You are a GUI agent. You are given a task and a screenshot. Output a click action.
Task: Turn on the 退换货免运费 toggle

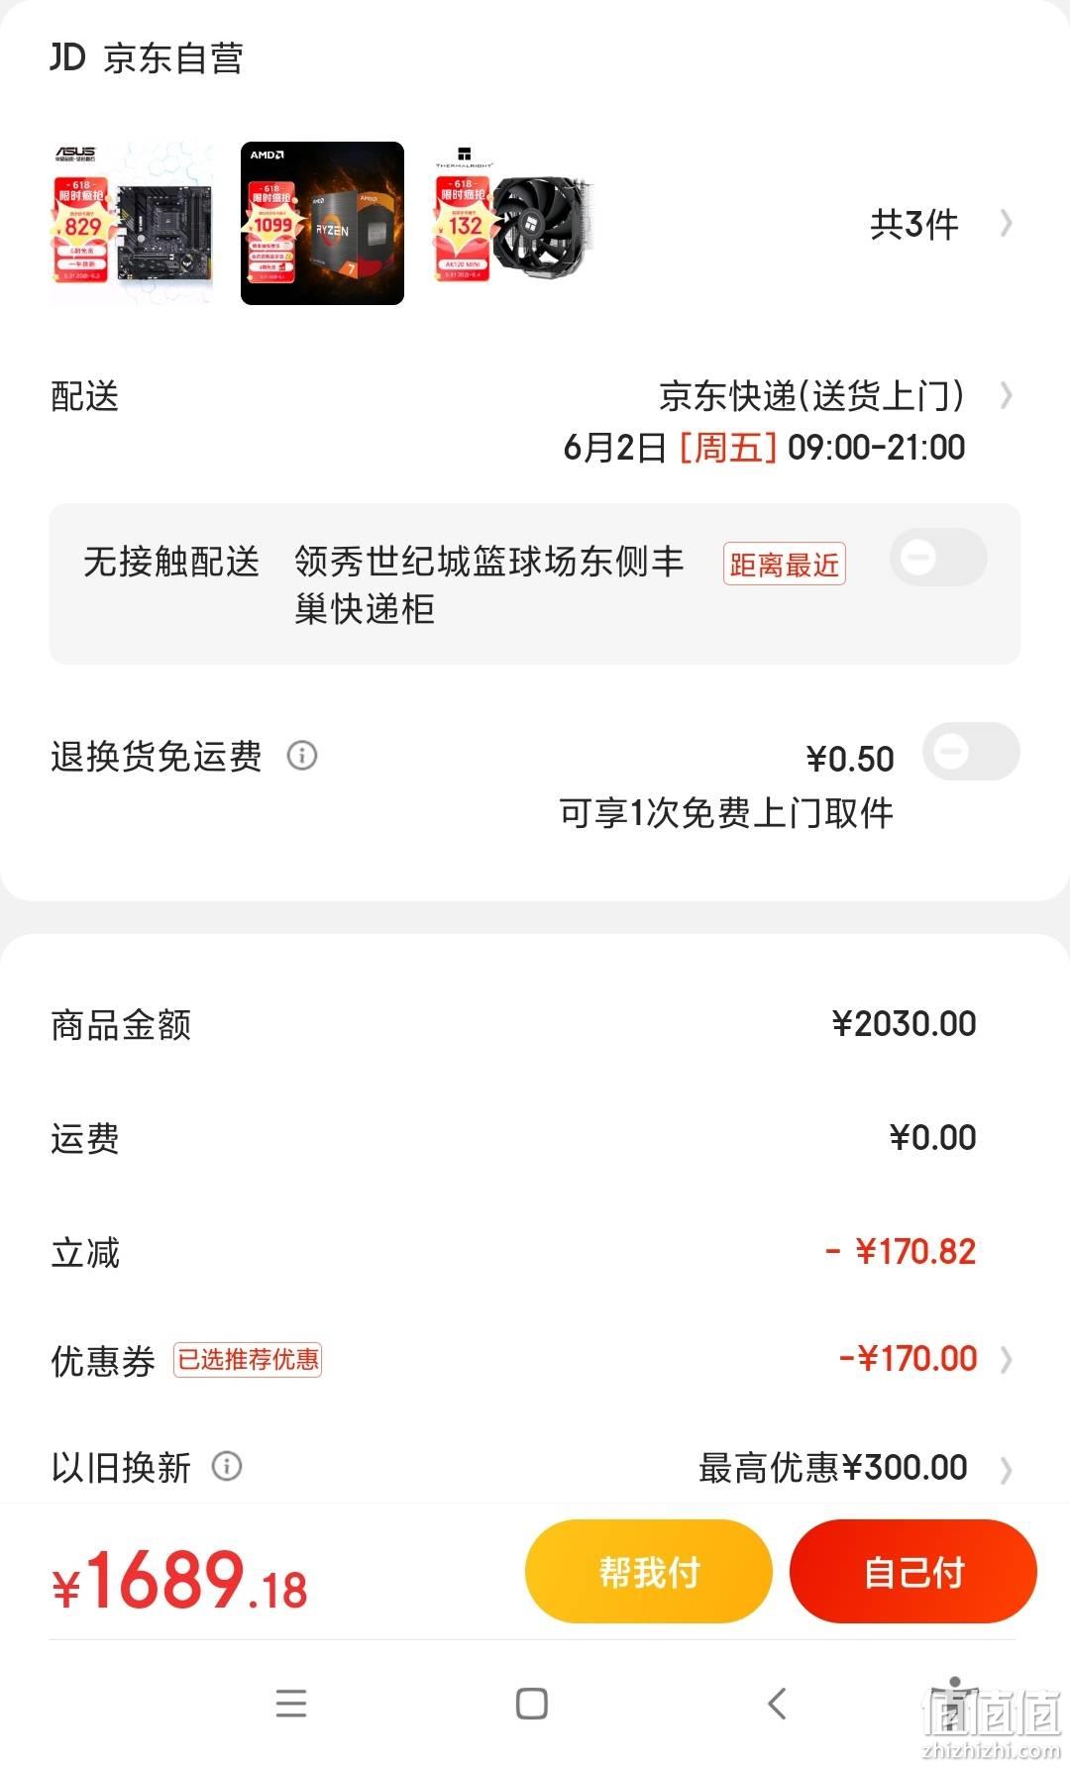tap(971, 752)
